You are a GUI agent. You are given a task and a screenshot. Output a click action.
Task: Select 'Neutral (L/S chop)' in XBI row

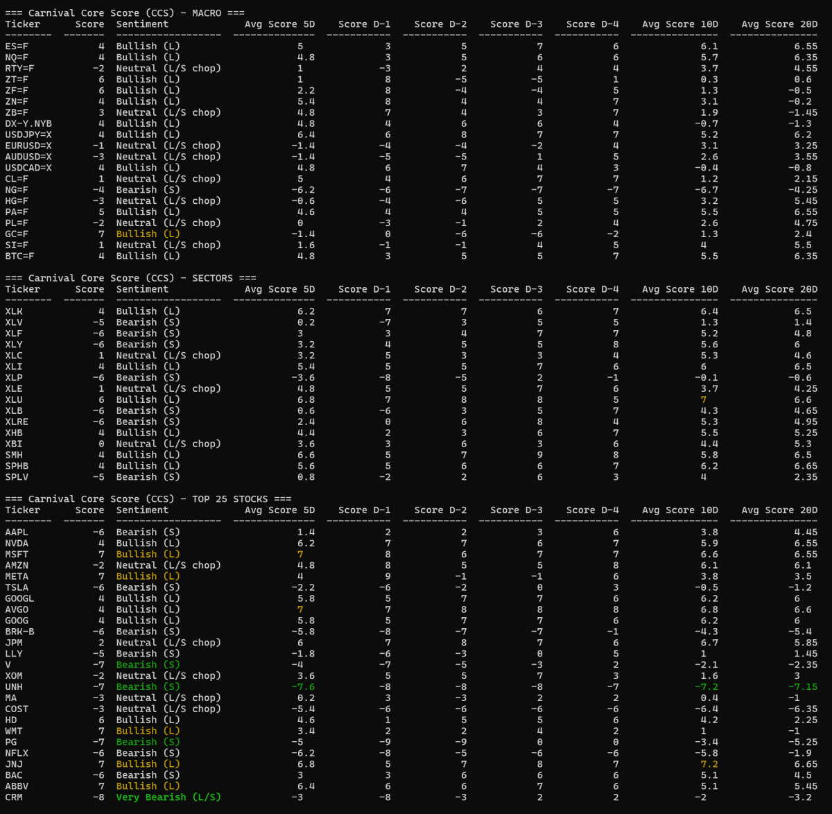click(x=168, y=444)
